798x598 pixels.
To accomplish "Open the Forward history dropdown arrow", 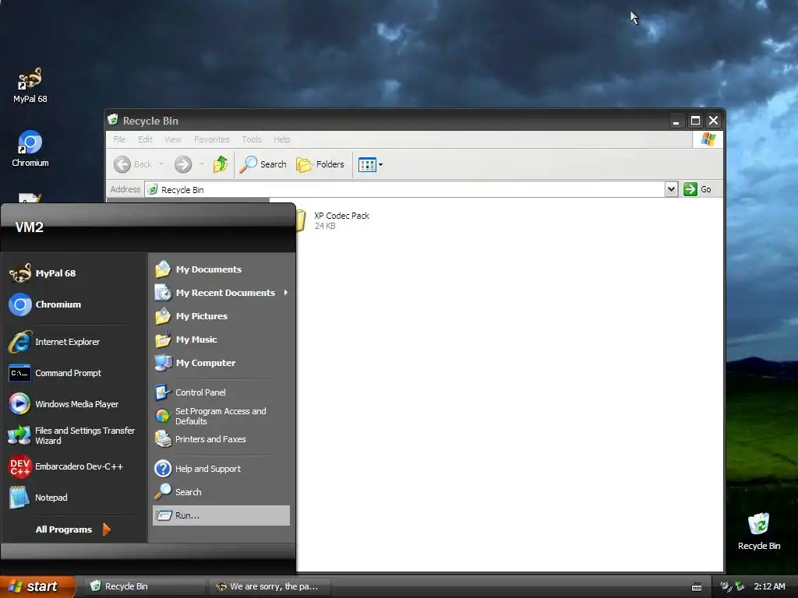I will pos(202,164).
